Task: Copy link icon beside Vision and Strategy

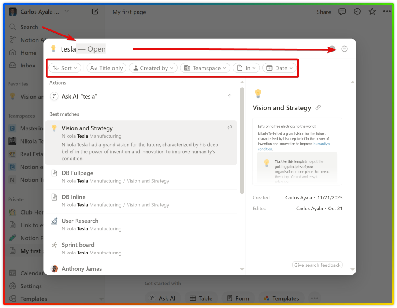Action: coord(318,108)
